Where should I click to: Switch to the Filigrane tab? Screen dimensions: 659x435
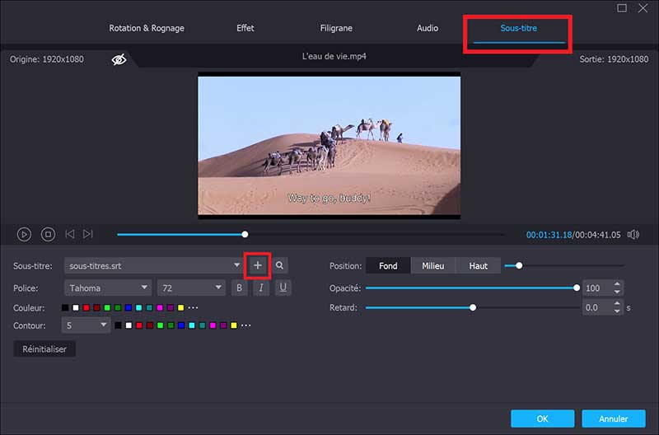[336, 28]
